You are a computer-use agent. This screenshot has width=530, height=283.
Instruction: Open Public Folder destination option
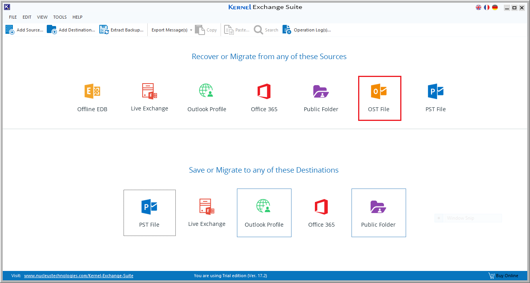pyautogui.click(x=379, y=213)
